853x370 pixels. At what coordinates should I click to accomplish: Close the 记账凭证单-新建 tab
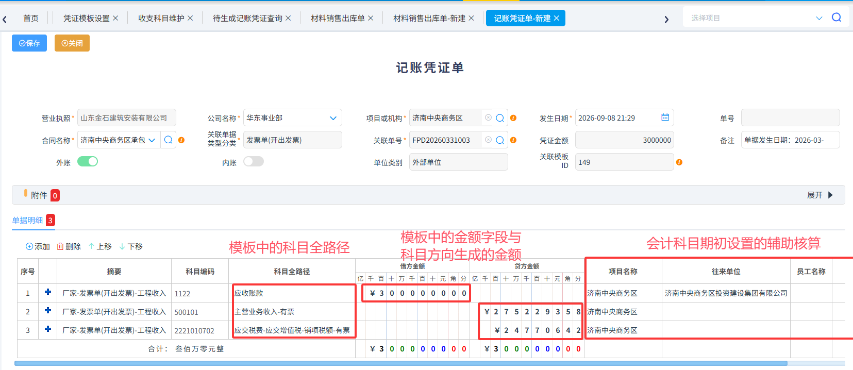pos(557,18)
